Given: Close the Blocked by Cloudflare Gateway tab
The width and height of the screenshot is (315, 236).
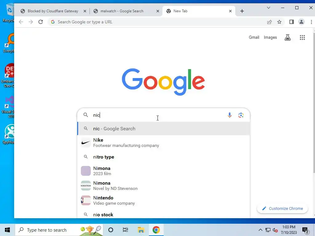Looking at the screenshot, I should pos(85,11).
